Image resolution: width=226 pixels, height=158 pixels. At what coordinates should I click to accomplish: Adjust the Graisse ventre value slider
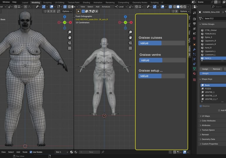[162, 60]
